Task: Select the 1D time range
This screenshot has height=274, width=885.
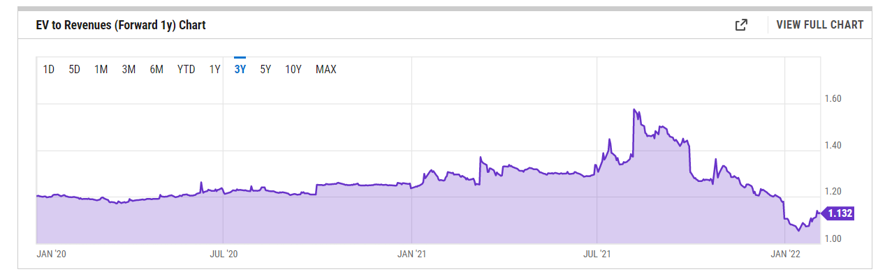Action: (49, 69)
